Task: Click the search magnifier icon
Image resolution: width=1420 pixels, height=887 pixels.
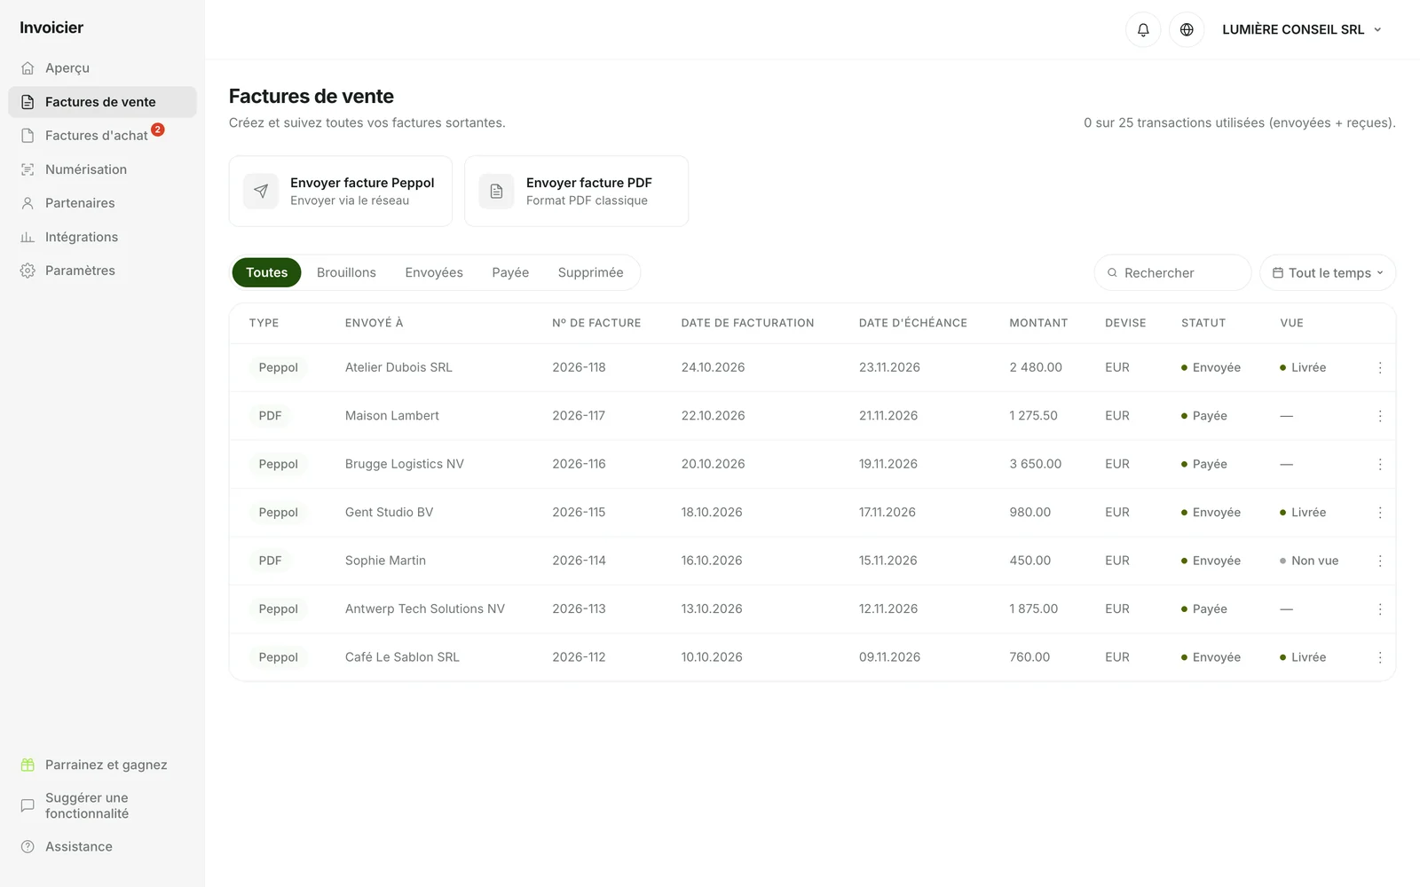Action: tap(1112, 272)
